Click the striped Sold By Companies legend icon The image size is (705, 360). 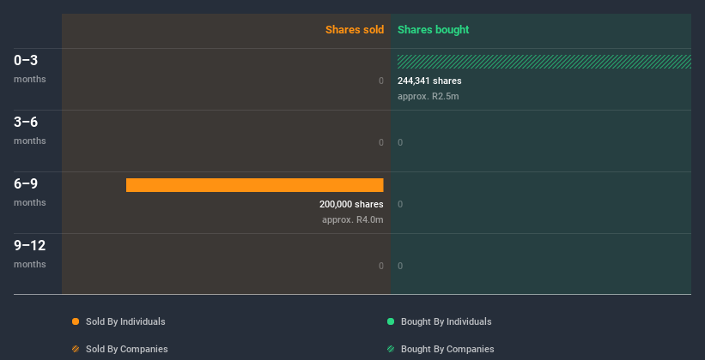[76, 349]
